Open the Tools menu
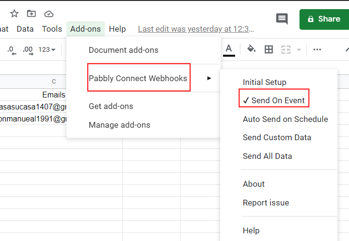This screenshot has width=349, height=241. coord(52,29)
